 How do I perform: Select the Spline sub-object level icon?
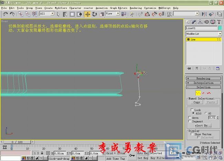click(209, 93)
